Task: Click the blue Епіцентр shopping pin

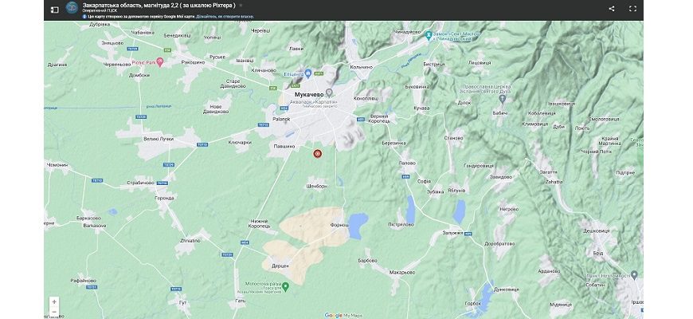Action: (x=307, y=73)
